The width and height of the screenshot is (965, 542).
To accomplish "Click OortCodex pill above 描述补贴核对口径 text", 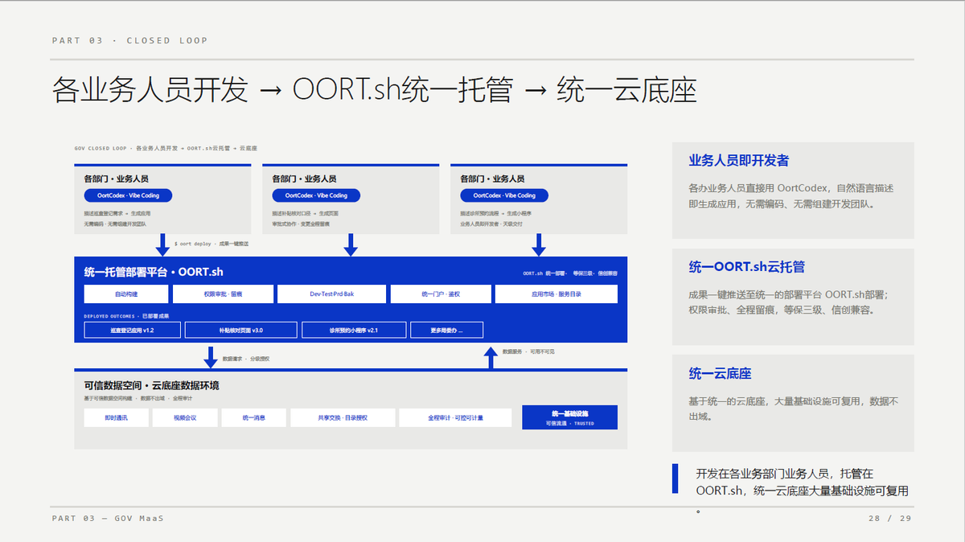I will pos(316,195).
